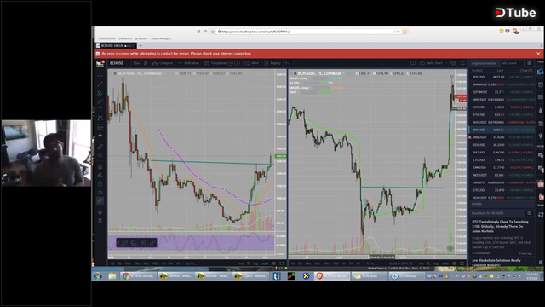Open the BTC Tantalizingly Close headline
This screenshot has height=307, width=545.
tap(500, 226)
